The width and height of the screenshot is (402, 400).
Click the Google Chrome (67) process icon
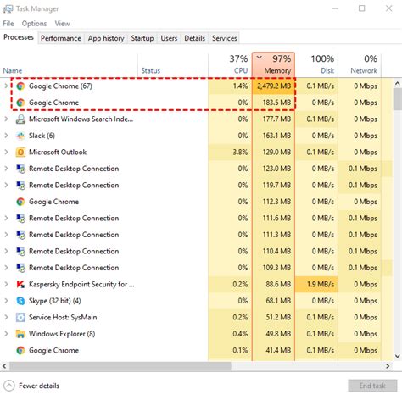point(20,86)
